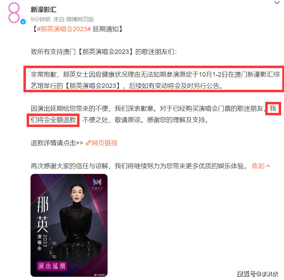The width and height of the screenshot is (284, 280).
Task: Click the 2/10 date on the poster
Action: click(53, 255)
